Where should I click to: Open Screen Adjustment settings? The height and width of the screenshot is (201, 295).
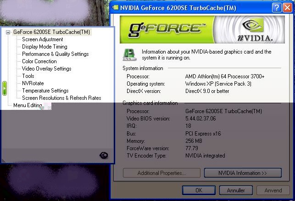tap(43, 39)
